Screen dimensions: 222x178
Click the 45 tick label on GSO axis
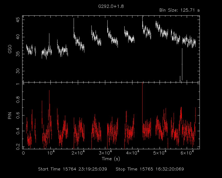click(x=18, y=20)
